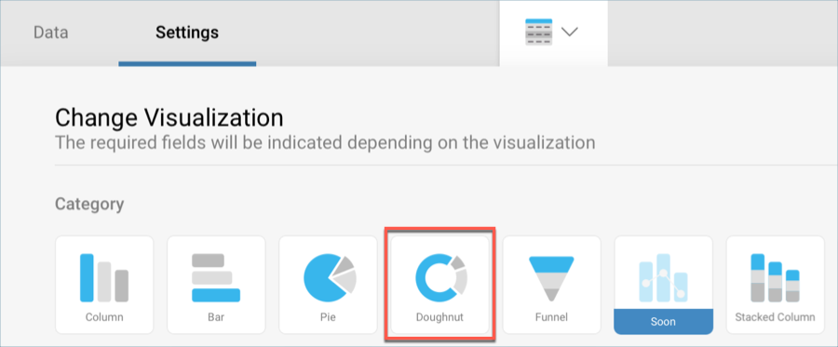Click the faded combo chart icon
The image size is (838, 347).
(663, 277)
